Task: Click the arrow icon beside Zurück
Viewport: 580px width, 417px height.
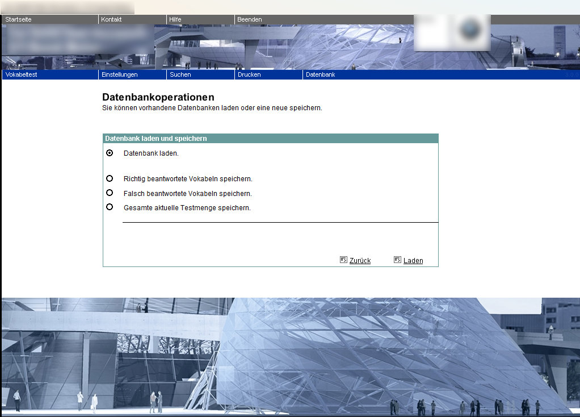Action: pos(343,260)
